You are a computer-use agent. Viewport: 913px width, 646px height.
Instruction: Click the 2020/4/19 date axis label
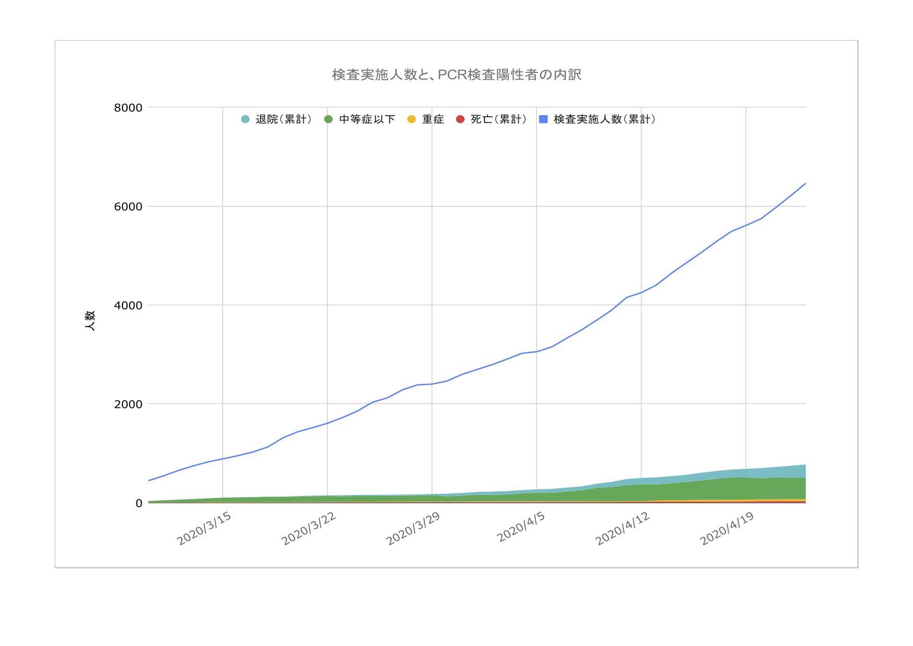click(727, 529)
